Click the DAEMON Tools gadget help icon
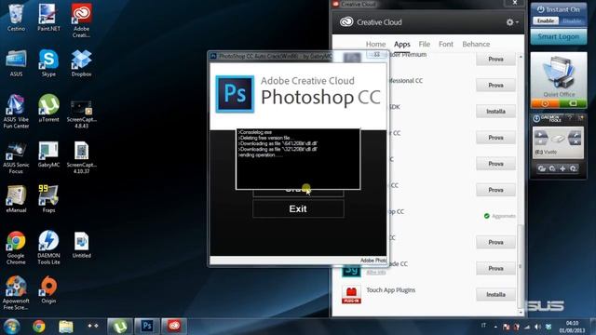The image size is (596, 335). point(570,118)
